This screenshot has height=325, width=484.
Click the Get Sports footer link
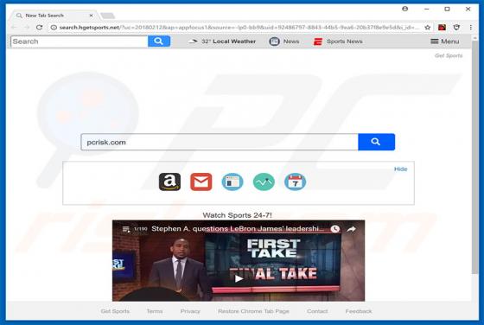115,311
